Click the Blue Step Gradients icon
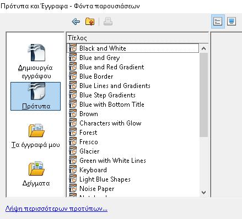242x219 pixels. pyautogui.click(x=73, y=95)
